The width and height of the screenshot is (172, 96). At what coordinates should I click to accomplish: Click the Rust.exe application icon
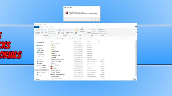click(x=51, y=67)
